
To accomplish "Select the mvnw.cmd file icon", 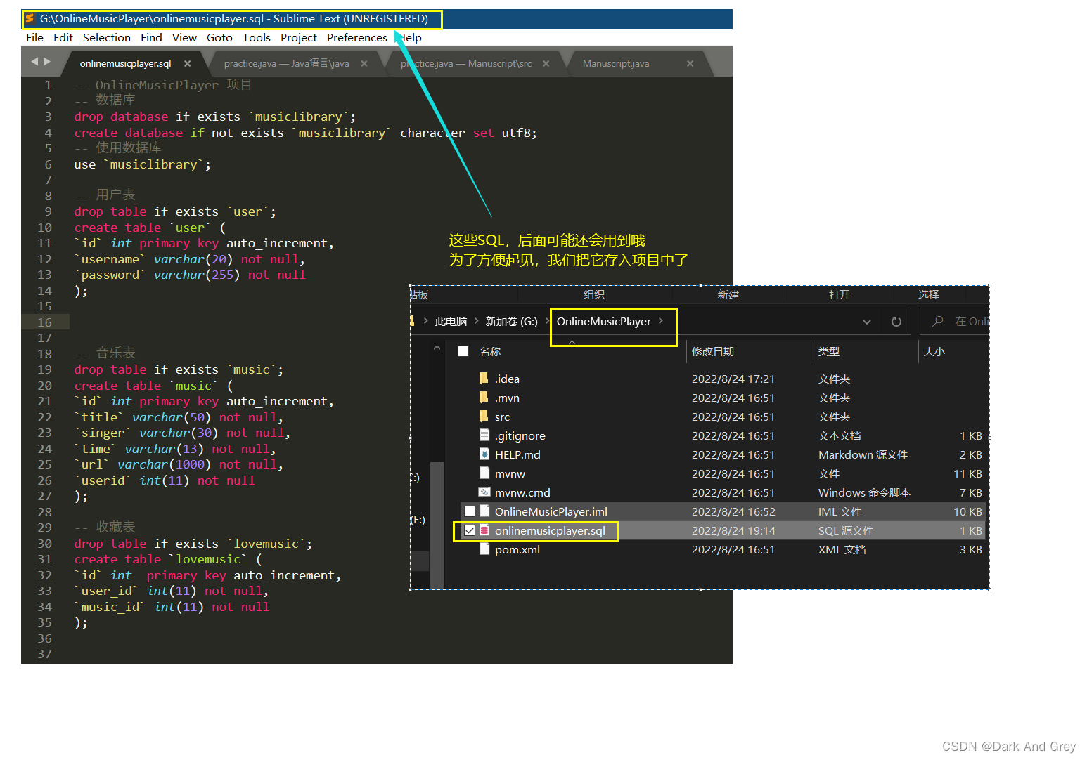I will [x=484, y=492].
